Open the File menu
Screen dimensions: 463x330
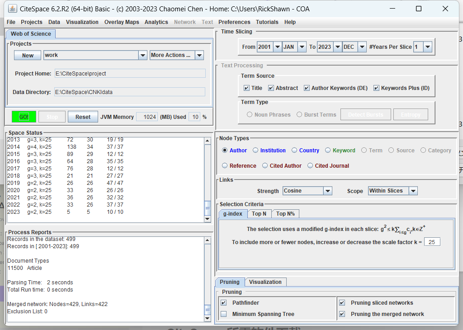[11, 22]
